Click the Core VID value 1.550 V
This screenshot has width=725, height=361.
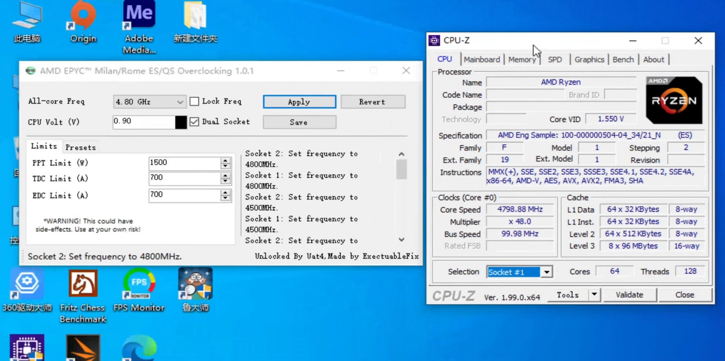(x=611, y=119)
